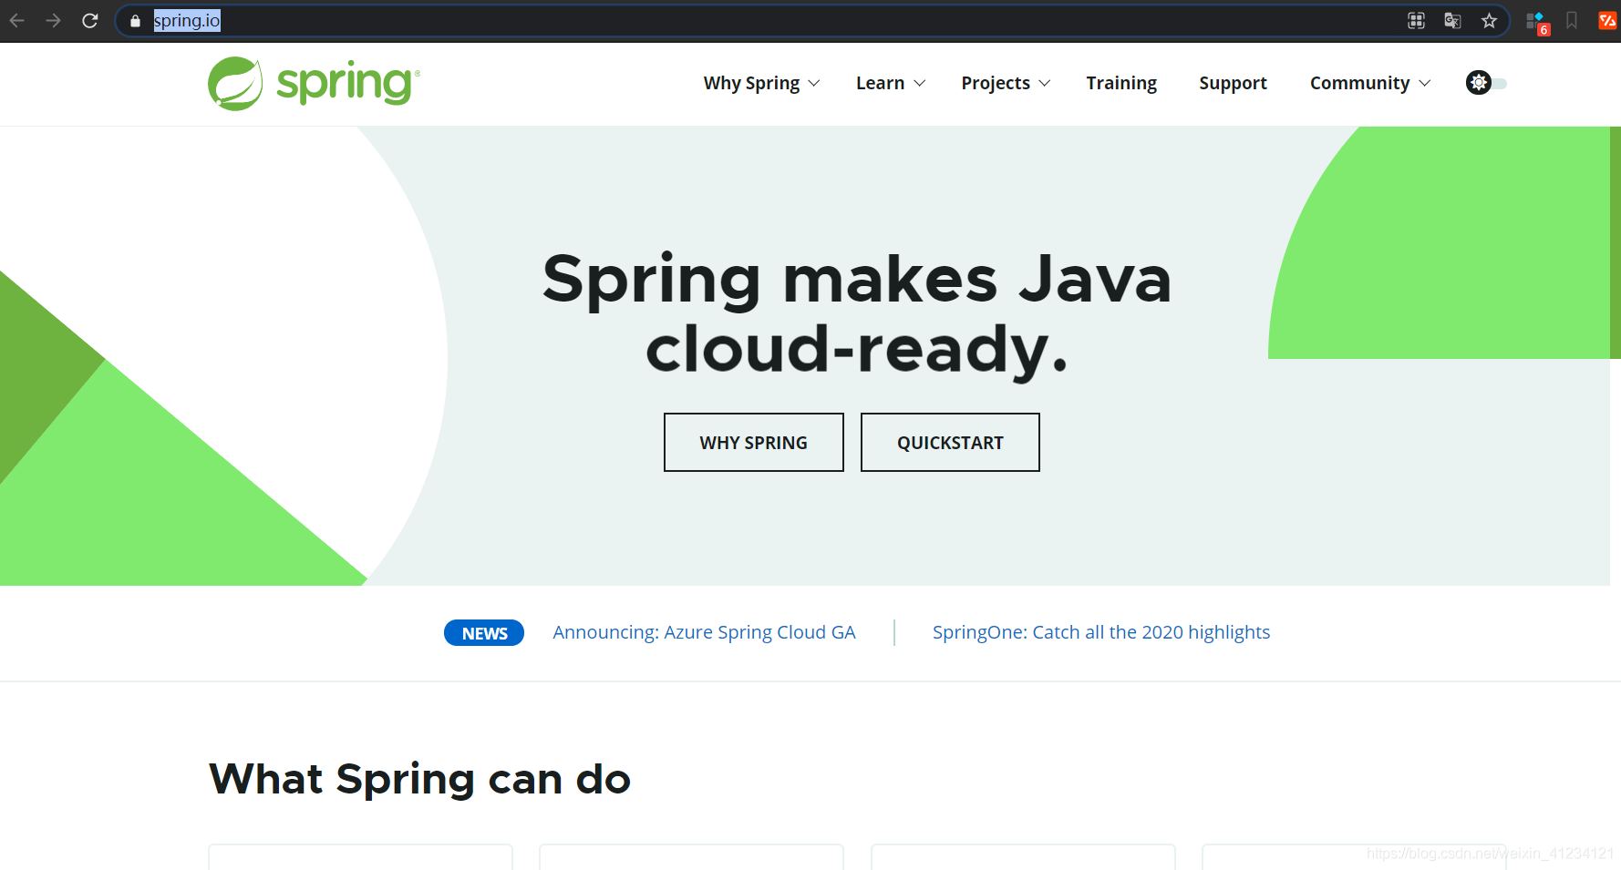Image resolution: width=1621 pixels, height=870 pixels.
Task: Reload the spring.io page
Action: pyautogui.click(x=89, y=20)
